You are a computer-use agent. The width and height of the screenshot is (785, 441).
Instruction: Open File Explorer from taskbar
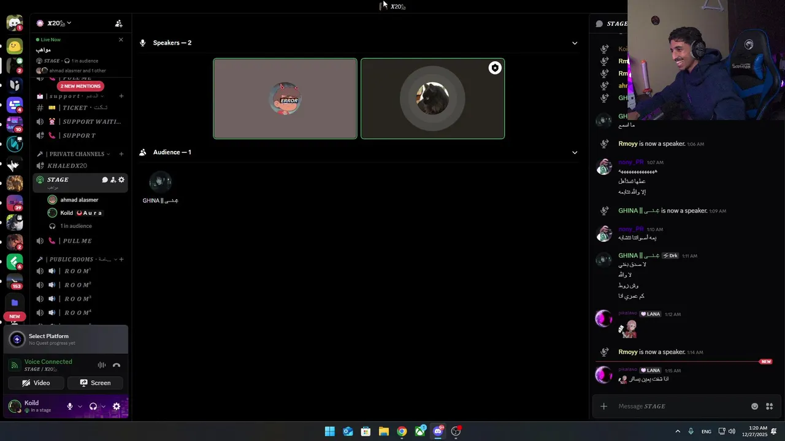tap(384, 431)
